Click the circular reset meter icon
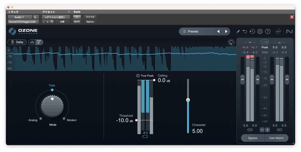301x152 pixels. [231, 42]
